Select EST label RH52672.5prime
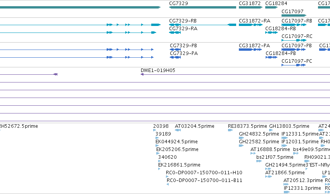 tap(19, 126)
